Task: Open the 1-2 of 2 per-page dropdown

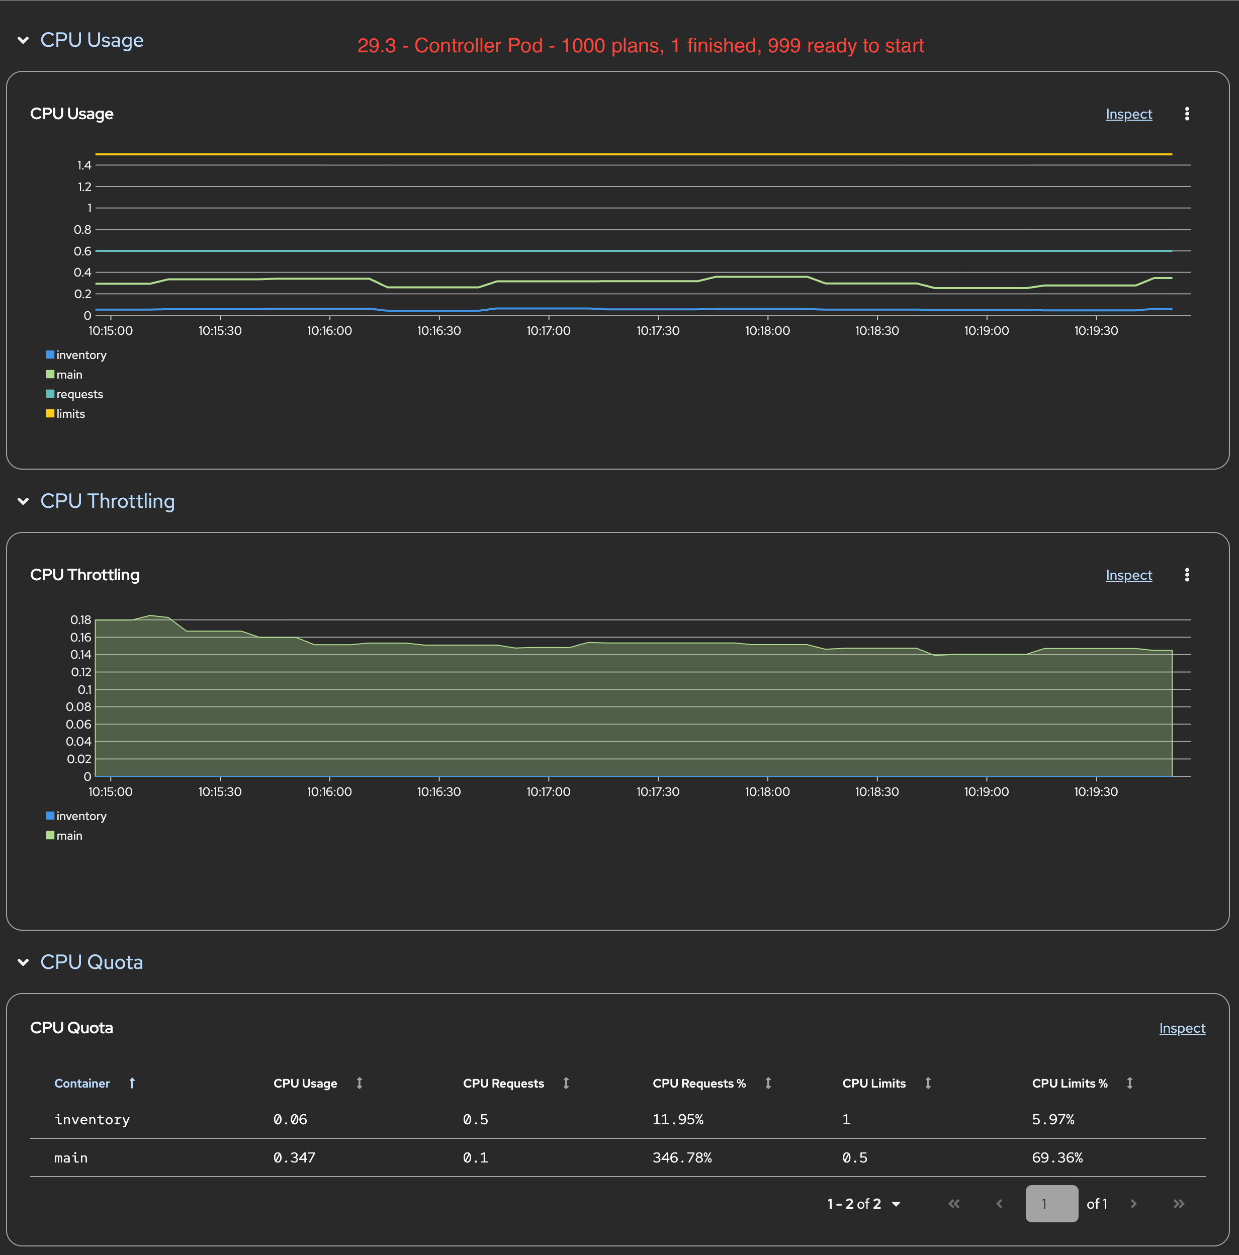Action: click(863, 1204)
